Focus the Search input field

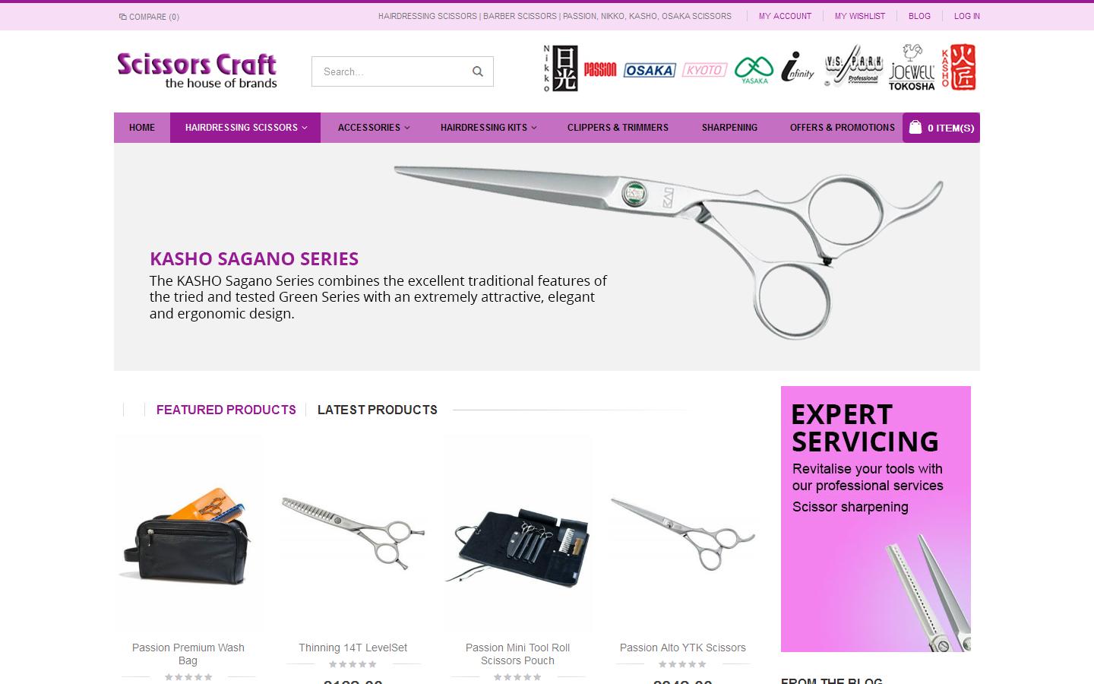(x=390, y=71)
